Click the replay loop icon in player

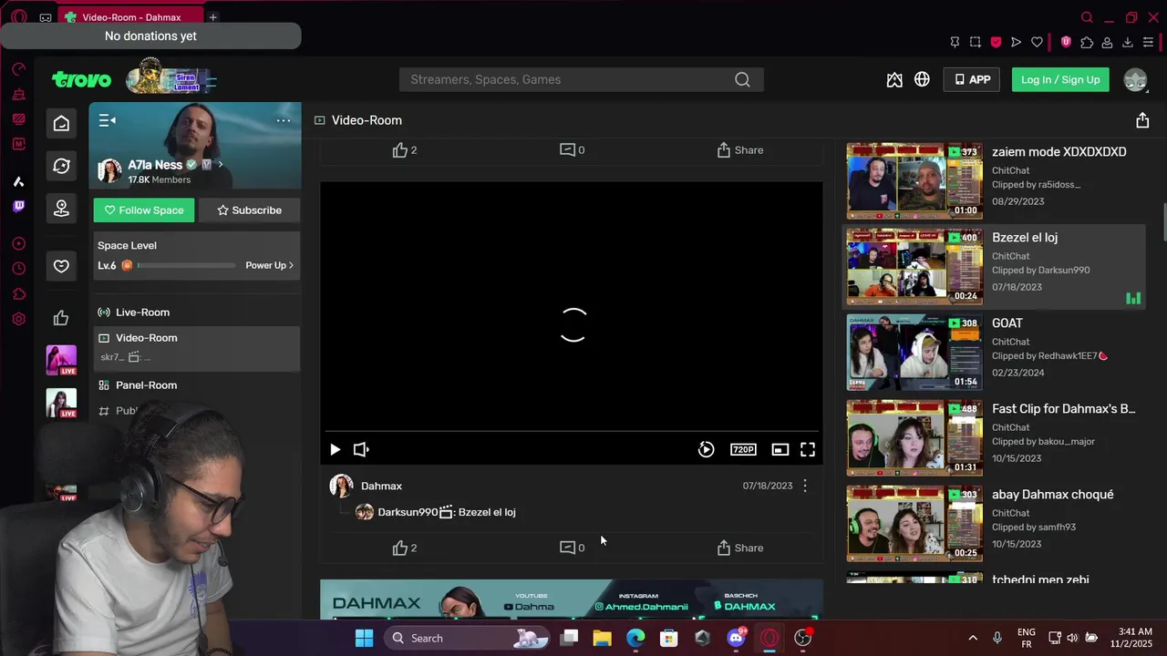pyautogui.click(x=706, y=449)
